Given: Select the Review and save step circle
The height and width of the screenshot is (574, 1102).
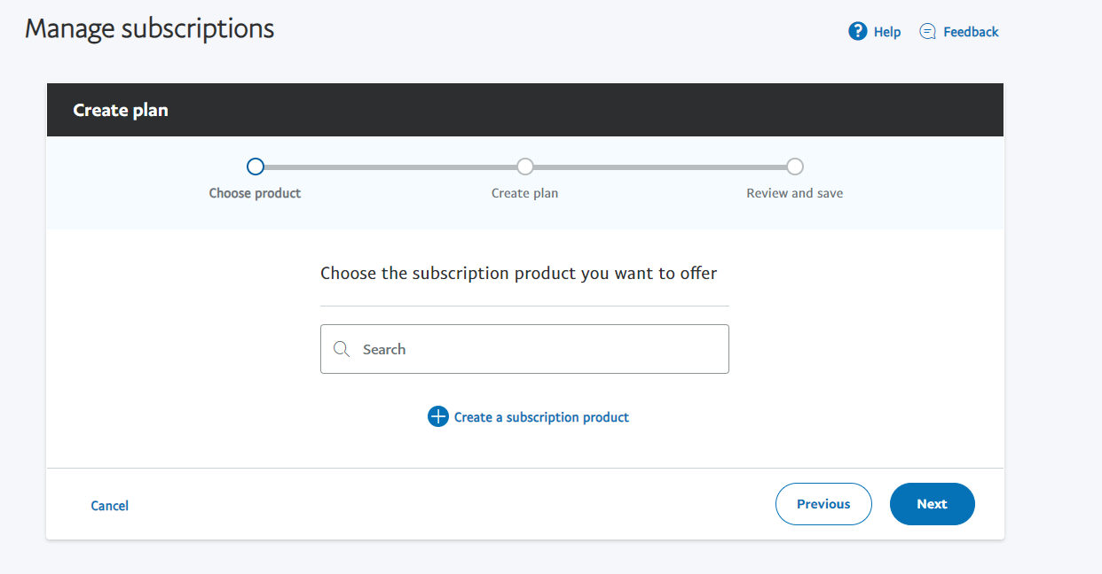Looking at the screenshot, I should [795, 167].
